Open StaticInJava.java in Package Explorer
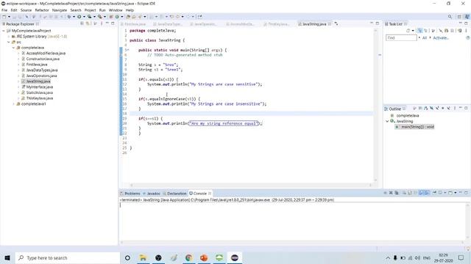Viewport: 471px width, 264px height. click(39, 92)
